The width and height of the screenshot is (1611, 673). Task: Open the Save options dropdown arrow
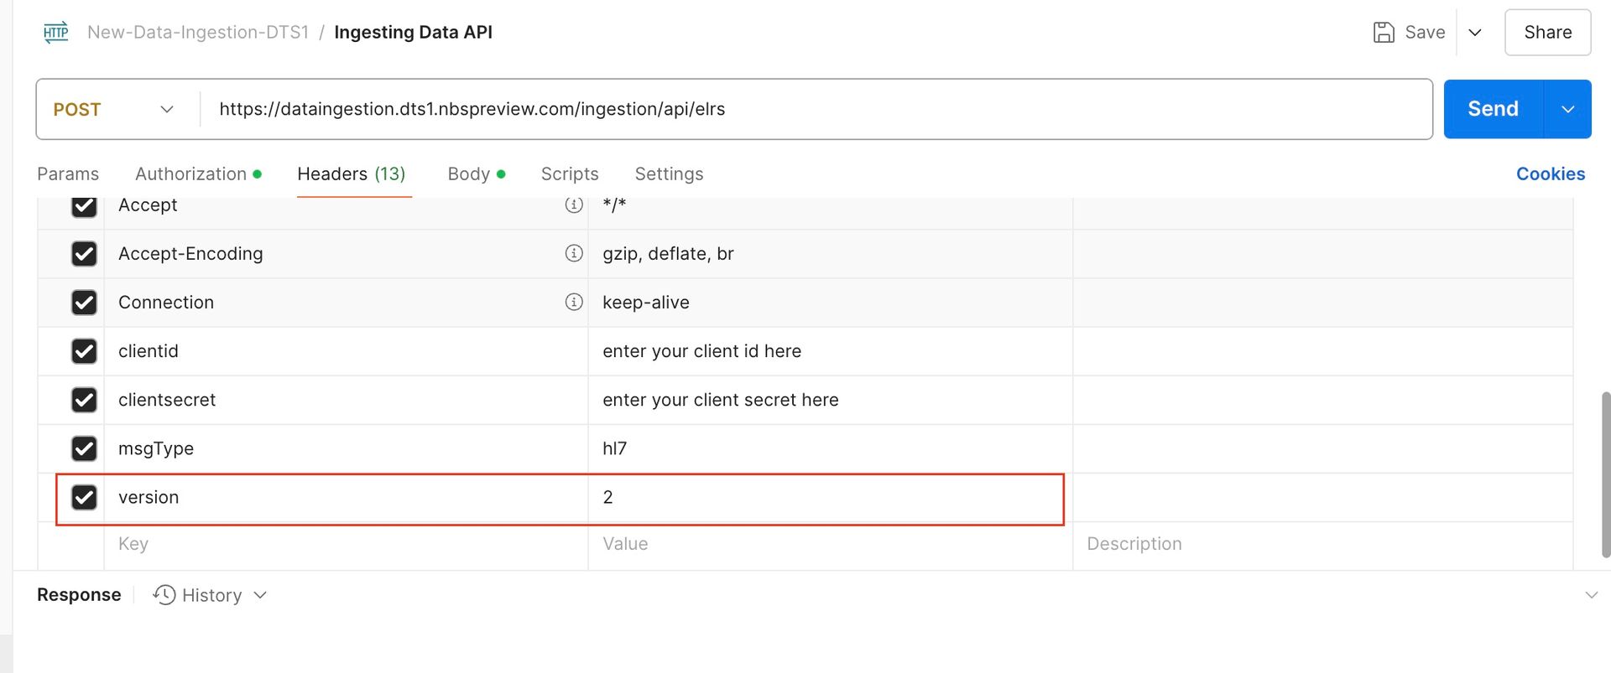(x=1475, y=33)
